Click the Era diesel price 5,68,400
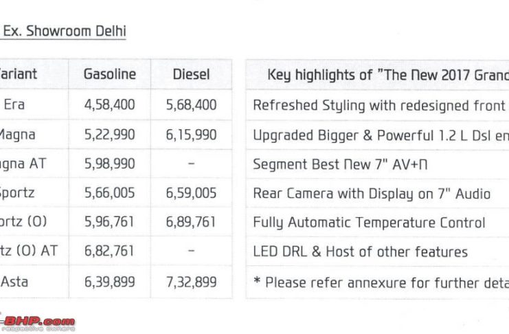 (x=191, y=105)
